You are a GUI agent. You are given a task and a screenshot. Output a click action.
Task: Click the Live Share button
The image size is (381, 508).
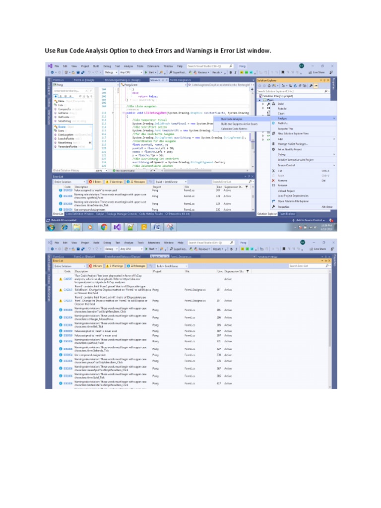318,72
